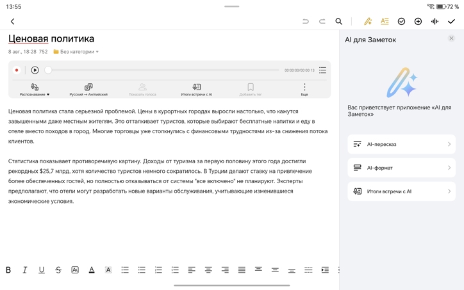Image resolution: width=464 pixels, height=290 pixels.
Task: Select AI-пересказ in the AI panel
Action: (401, 144)
